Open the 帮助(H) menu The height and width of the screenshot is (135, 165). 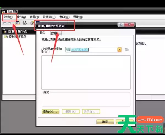(78, 17)
